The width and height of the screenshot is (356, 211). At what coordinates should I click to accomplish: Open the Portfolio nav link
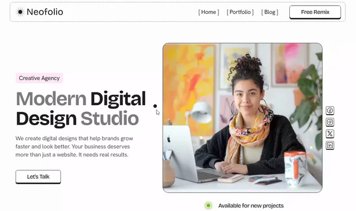click(240, 12)
